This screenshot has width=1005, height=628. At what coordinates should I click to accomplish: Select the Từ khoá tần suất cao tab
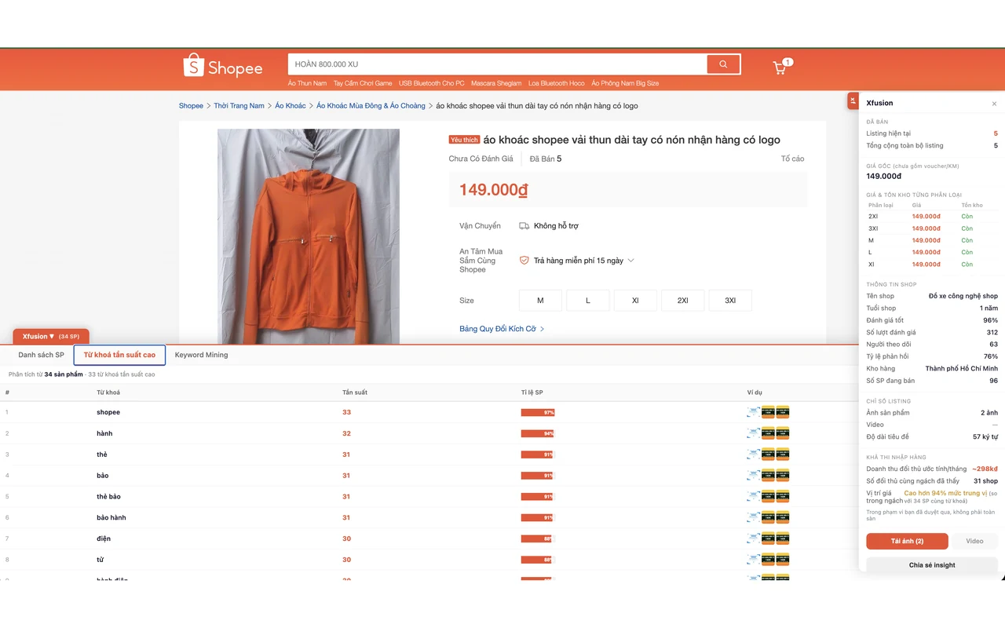119,355
